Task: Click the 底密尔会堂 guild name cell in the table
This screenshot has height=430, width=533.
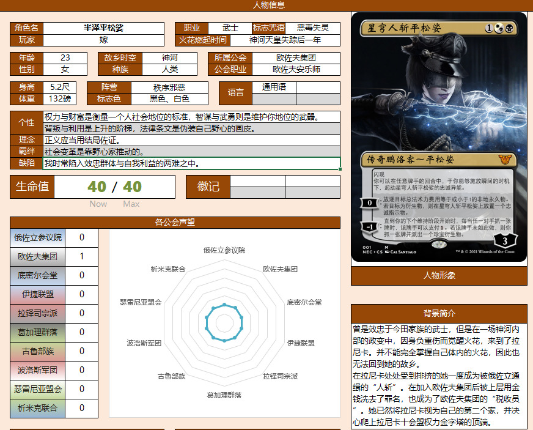Action: click(37, 275)
